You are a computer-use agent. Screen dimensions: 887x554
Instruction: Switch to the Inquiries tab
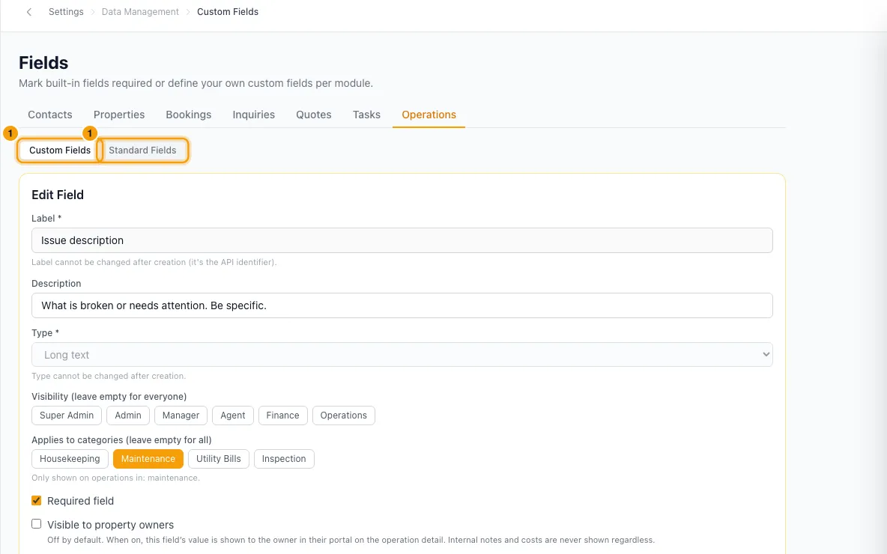click(x=253, y=115)
